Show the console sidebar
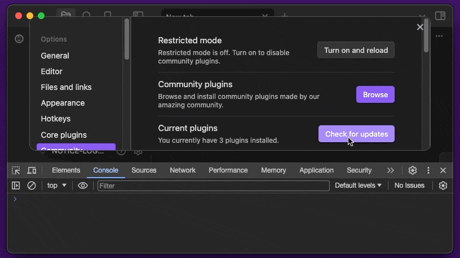The image size is (460, 258). click(x=16, y=185)
